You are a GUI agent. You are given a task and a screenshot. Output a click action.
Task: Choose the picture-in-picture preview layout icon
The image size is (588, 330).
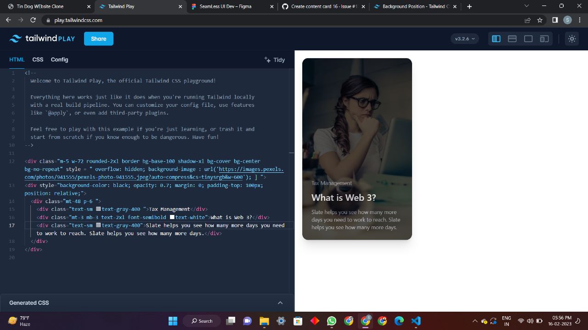(x=544, y=38)
